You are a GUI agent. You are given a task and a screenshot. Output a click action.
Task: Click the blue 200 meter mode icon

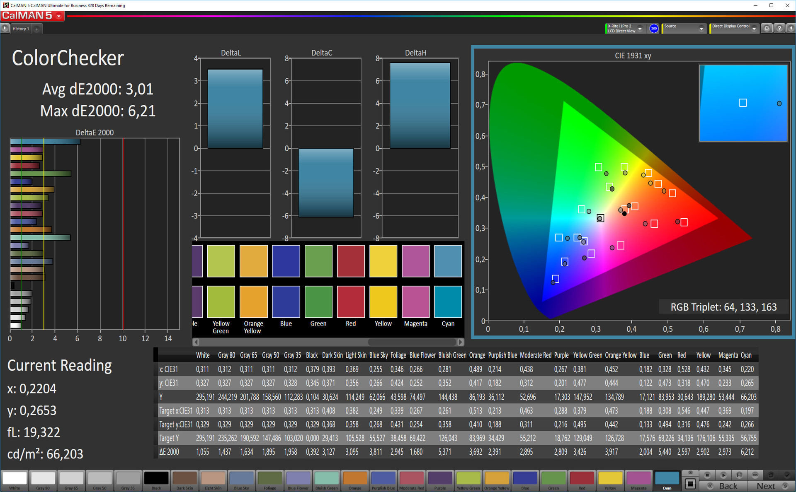click(654, 28)
